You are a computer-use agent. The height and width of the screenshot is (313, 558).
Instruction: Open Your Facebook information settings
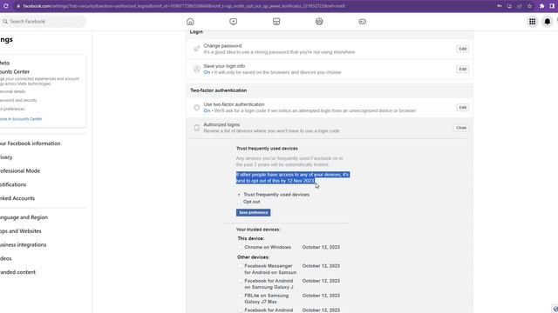30,143
